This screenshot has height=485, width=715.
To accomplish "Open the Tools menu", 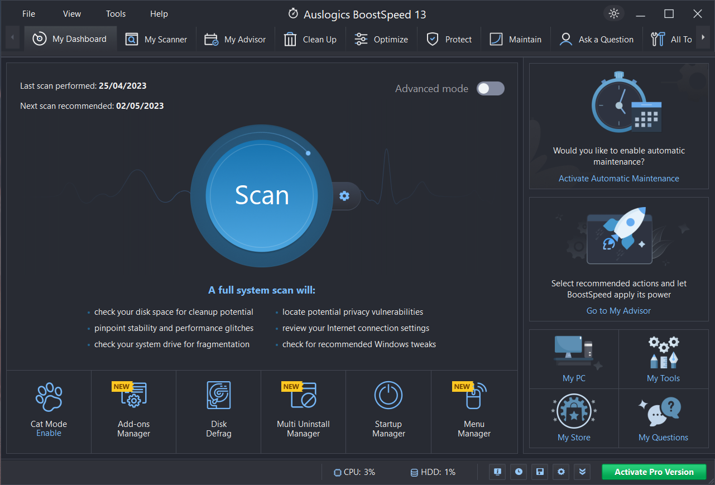I will coord(116,14).
